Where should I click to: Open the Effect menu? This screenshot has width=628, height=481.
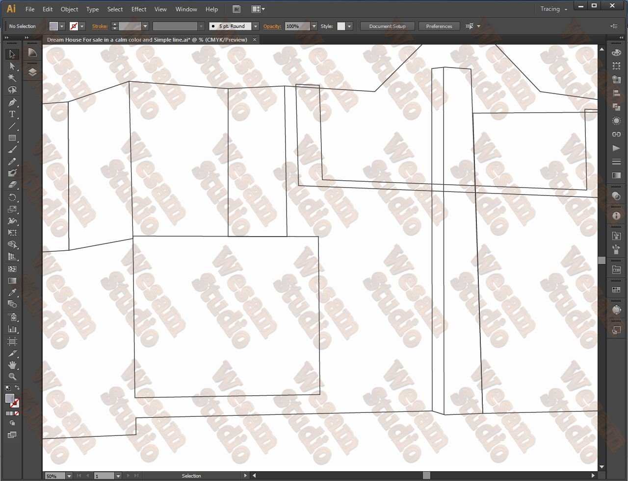(139, 9)
